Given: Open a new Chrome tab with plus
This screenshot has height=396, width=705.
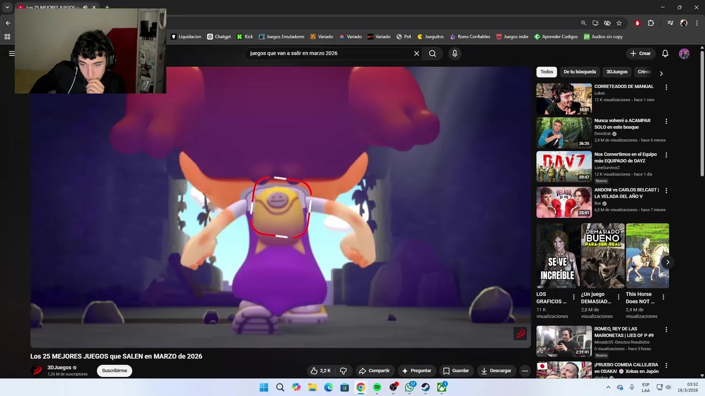Looking at the screenshot, I should click(107, 7).
